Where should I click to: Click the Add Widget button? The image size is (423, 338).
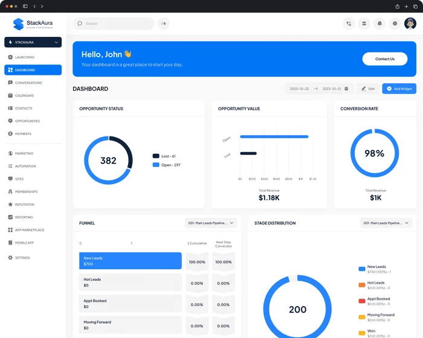pyautogui.click(x=399, y=89)
